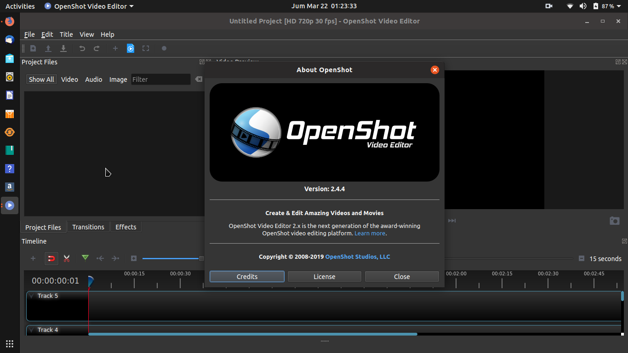The image size is (628, 353).
Task: Close the About OpenShot dialog with red X
Action: coord(435,70)
